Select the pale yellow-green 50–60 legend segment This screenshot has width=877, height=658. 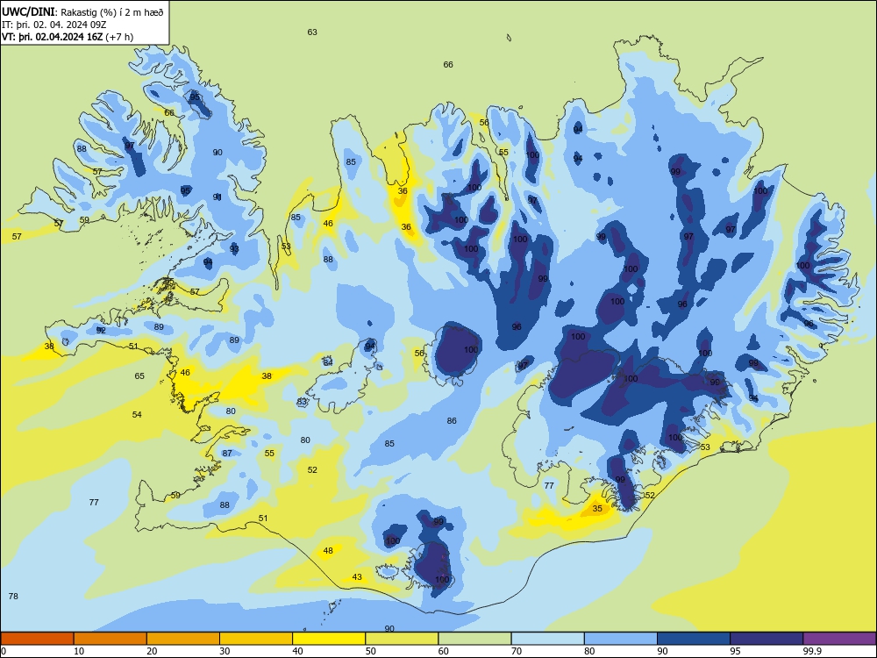[402, 639]
